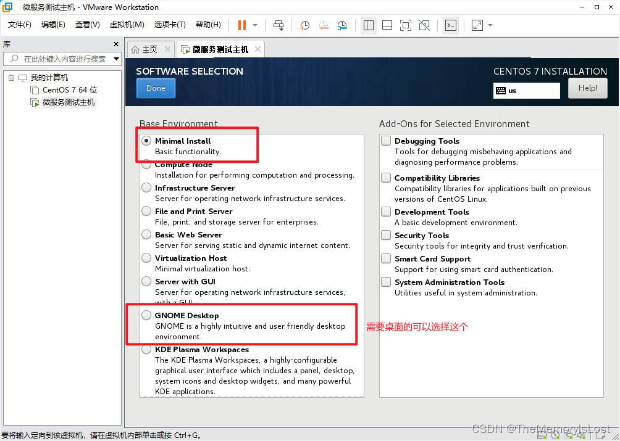This screenshot has width=620, height=441.
Task: Toggle the library sidebar view icon
Action: 369,25
